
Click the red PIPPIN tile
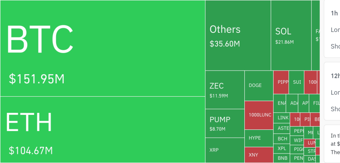coord(281,82)
